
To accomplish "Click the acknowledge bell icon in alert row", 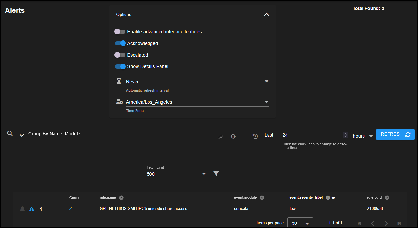I will coord(22,209).
